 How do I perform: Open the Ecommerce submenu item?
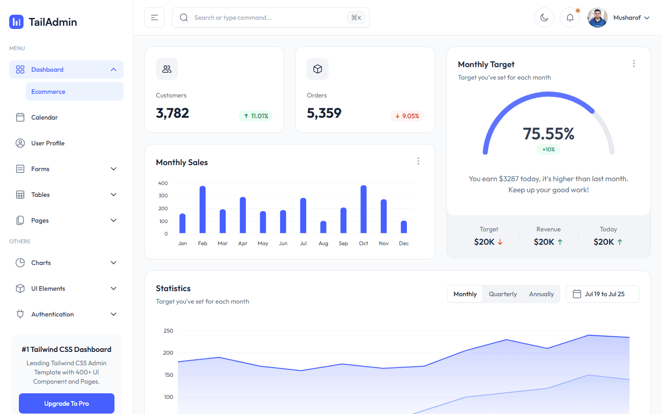tap(74, 92)
